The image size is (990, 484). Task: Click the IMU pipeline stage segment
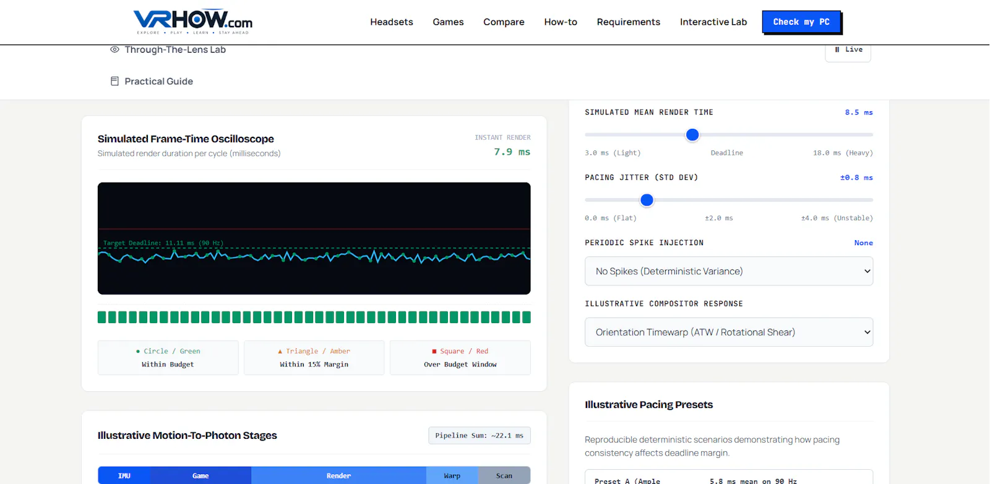tap(124, 475)
